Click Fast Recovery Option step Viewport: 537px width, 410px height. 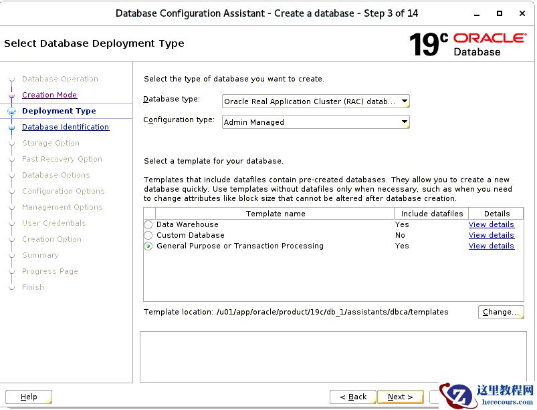62,159
